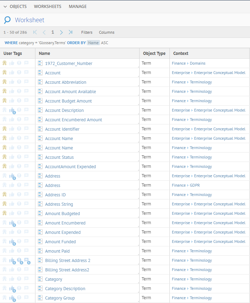Screen dimensions: 250x303
Task: Click the warning icon in the Account row
Action: point(19,73)
